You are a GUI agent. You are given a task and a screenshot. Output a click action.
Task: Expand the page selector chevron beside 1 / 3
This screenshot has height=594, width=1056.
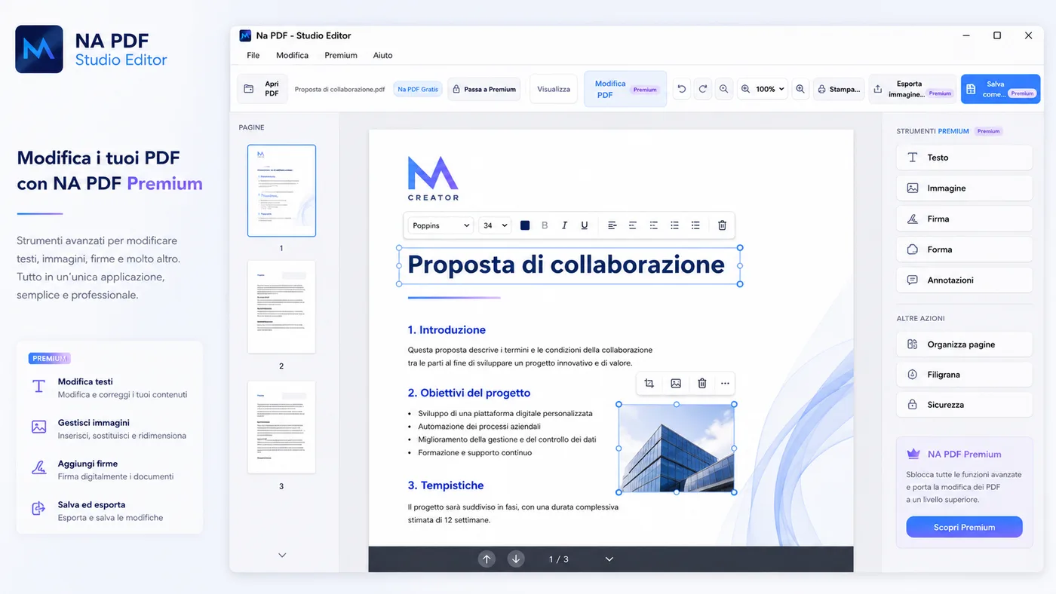(x=609, y=559)
